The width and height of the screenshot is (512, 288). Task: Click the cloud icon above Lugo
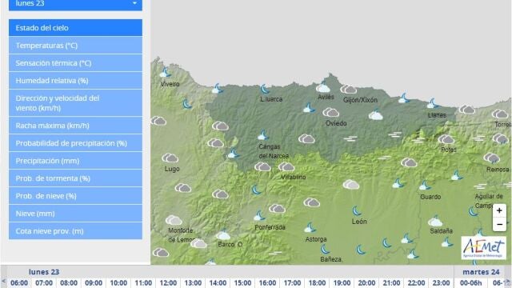click(170, 158)
